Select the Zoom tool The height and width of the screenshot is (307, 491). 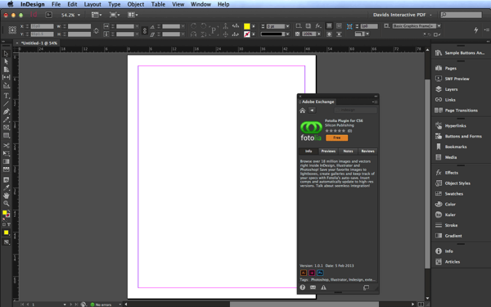[6, 203]
